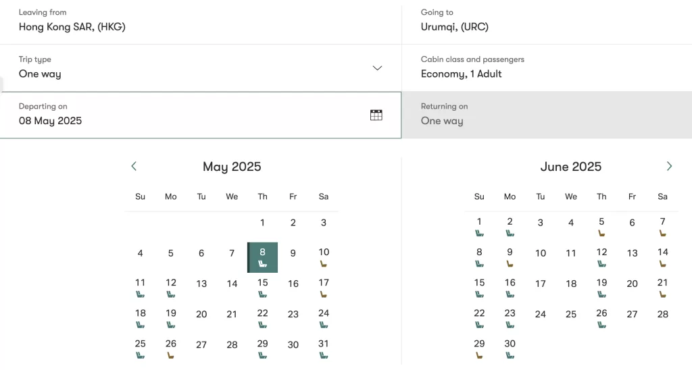Click seat icon under May 26
Viewport: 692px width, 370px height.
pos(171,355)
